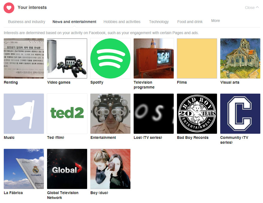
Task: Click the Global Television Network logo
Action: 67,169
